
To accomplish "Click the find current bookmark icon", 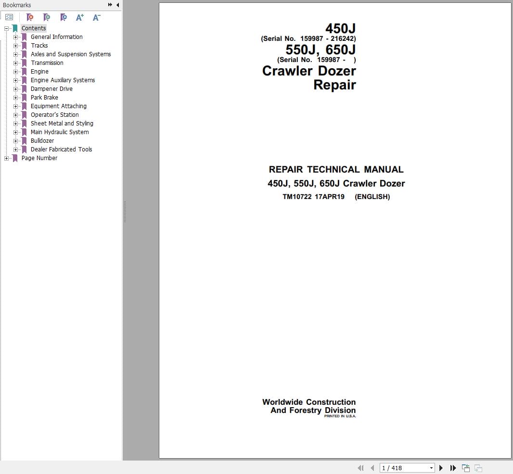I will [x=64, y=17].
